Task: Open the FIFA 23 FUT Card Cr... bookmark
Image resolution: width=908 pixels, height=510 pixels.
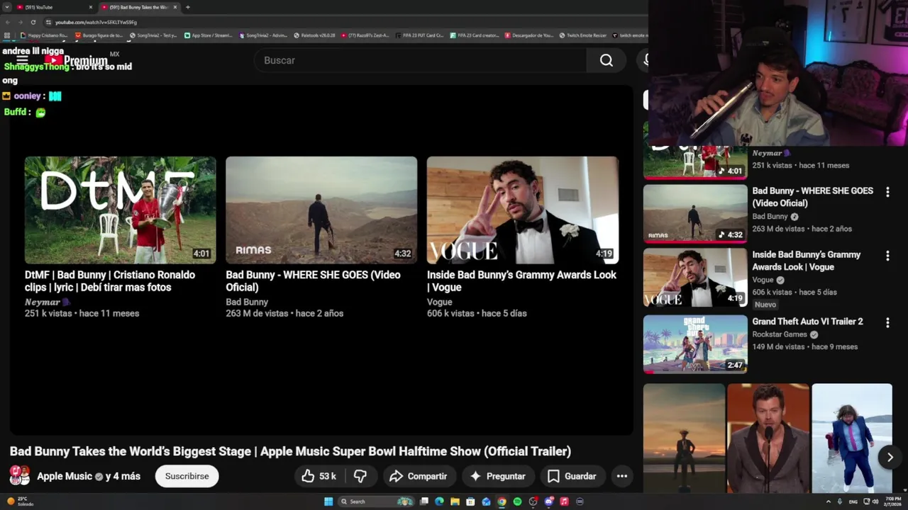Action: (x=420, y=35)
